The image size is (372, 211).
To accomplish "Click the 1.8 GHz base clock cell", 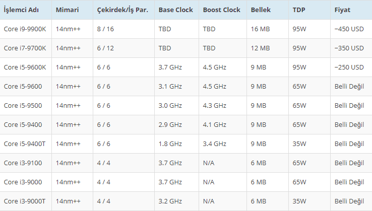I will pos(170,144).
